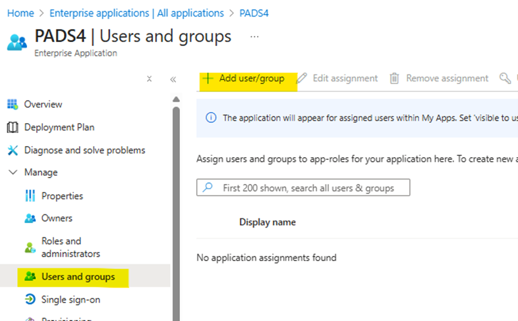Click the Manage section label
The image size is (518, 321).
[x=41, y=172]
